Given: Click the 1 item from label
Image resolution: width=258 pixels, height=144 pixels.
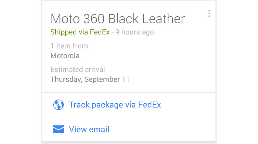Looking at the screenshot, I should click(x=69, y=46).
